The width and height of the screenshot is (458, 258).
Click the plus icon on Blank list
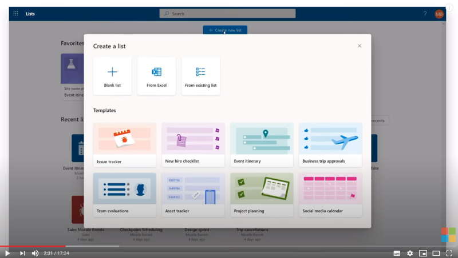coord(112,71)
